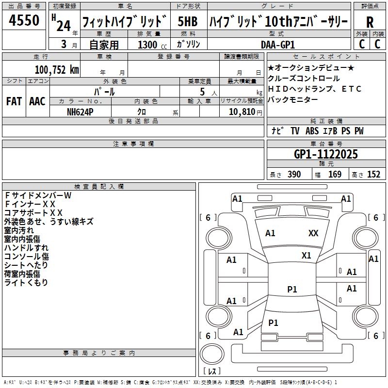Click the large R evaluation grade
This screenshot has width=388, height=388.
click(x=370, y=21)
